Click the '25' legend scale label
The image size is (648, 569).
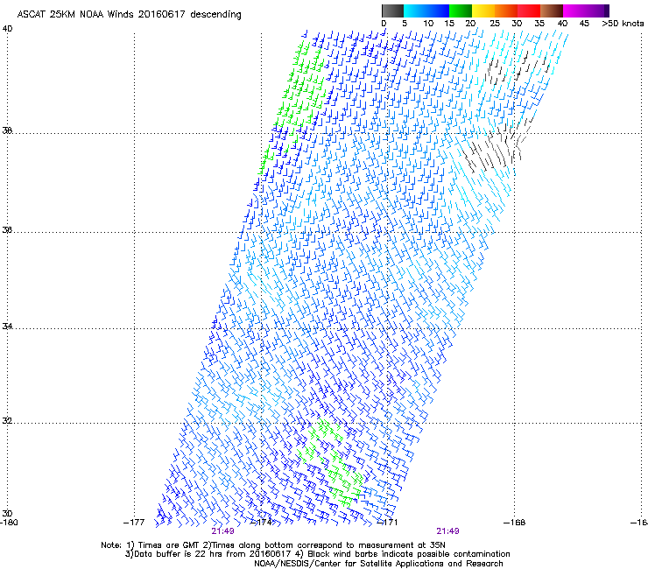[494, 24]
